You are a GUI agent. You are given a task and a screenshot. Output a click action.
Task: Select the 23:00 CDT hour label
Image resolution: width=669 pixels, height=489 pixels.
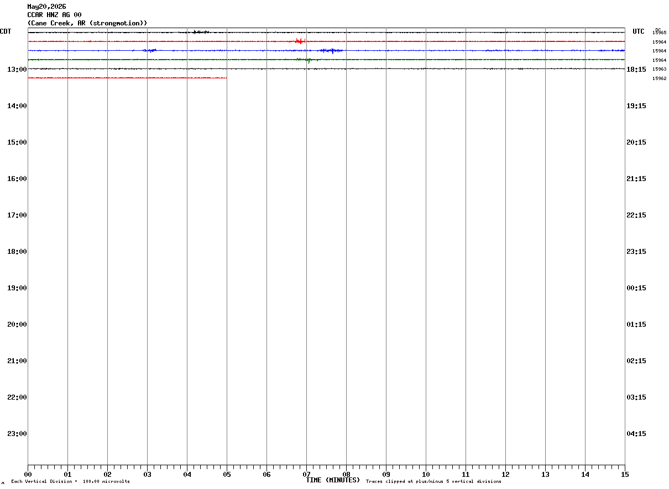point(17,433)
